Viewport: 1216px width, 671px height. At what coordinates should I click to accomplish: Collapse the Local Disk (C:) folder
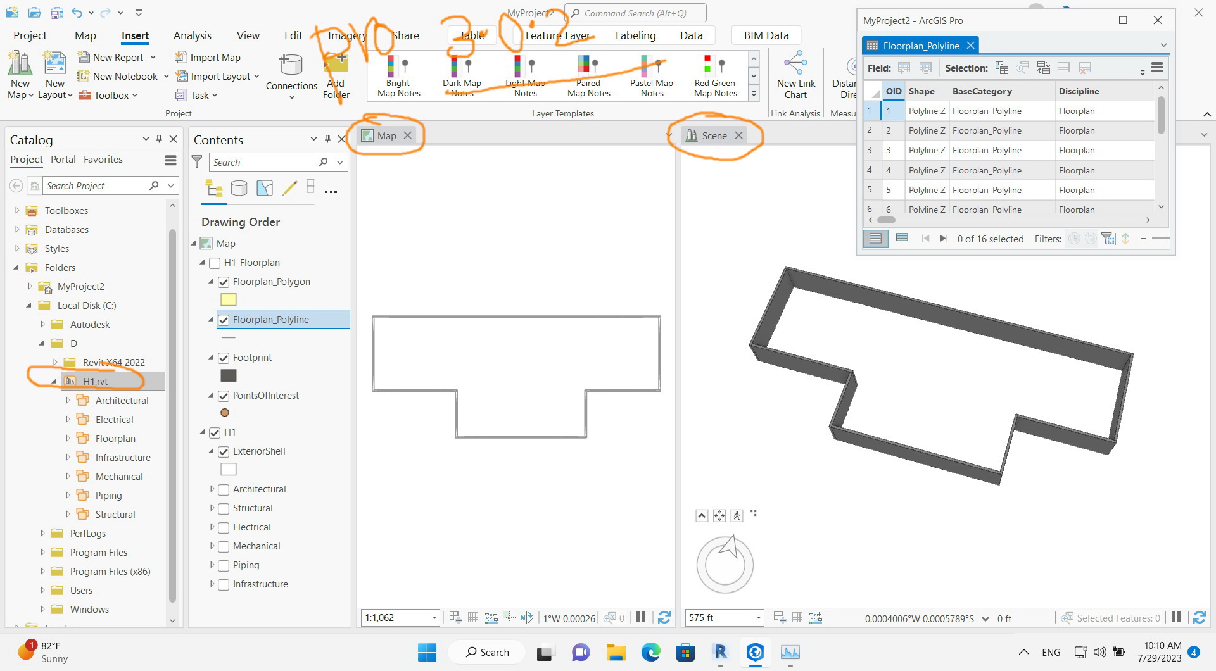(28, 305)
